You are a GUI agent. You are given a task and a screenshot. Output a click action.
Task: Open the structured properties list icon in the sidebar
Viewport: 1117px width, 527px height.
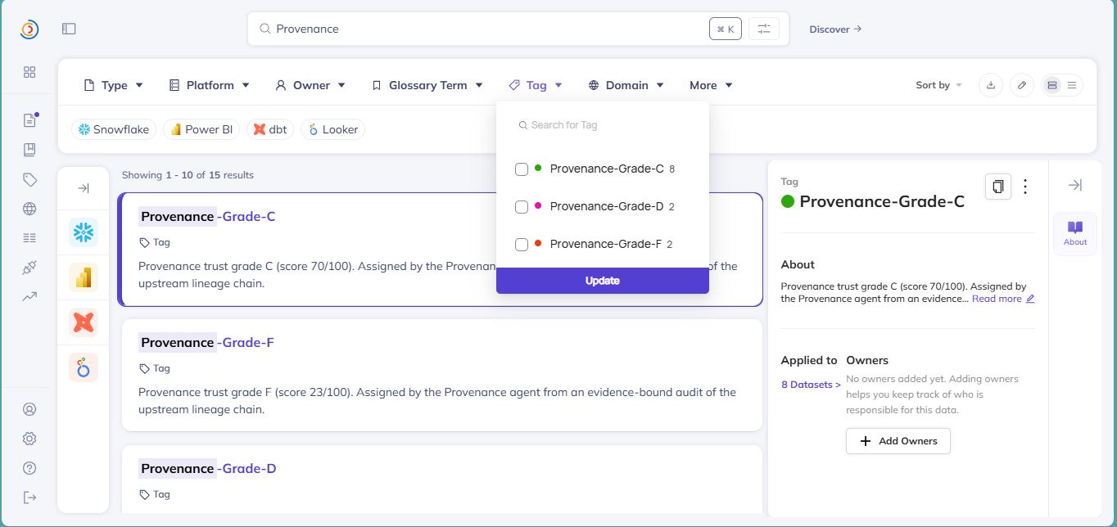click(29, 238)
